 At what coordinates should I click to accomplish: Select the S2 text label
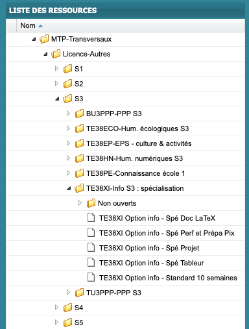(x=79, y=84)
